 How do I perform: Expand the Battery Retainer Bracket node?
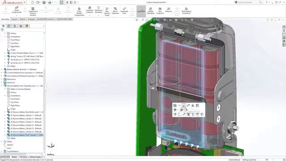click(x=1, y=69)
